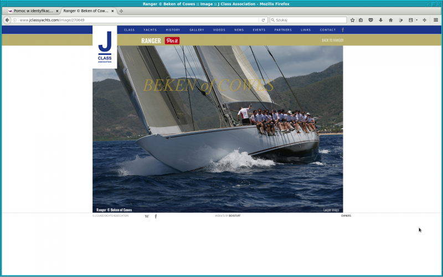Open the Firefox hamburger menu
The image size is (443, 277).
pos(436,20)
